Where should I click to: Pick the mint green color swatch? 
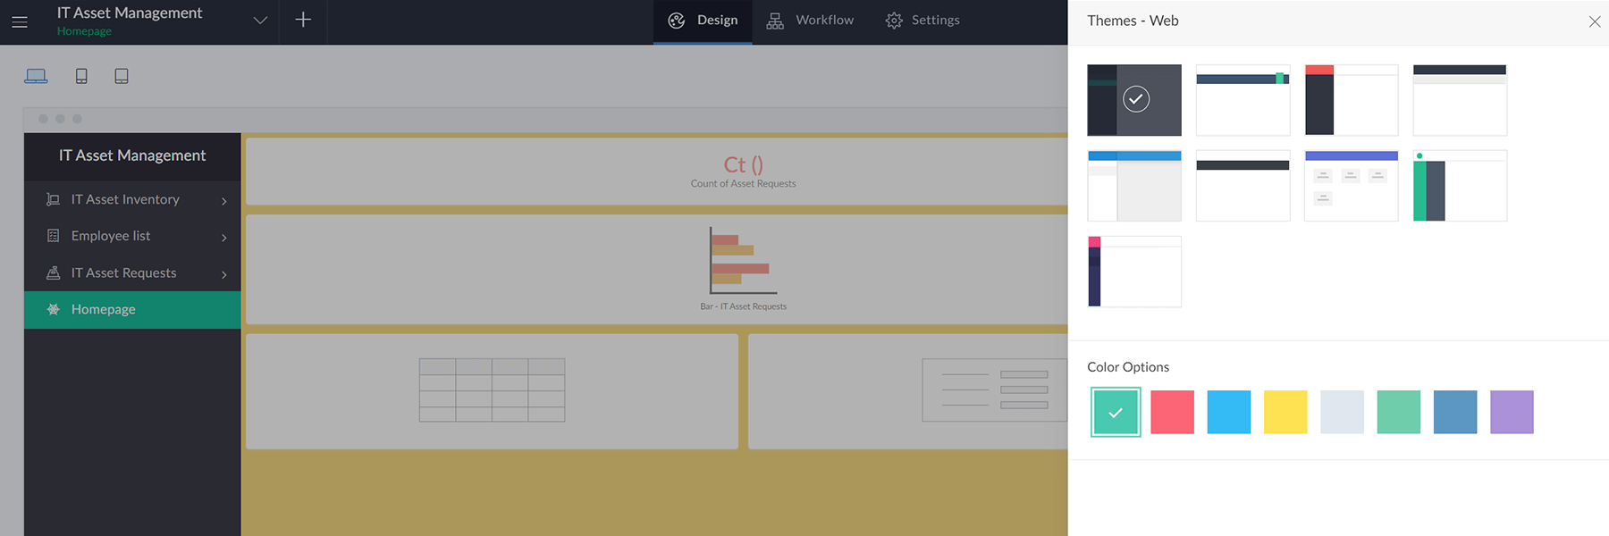1399,412
